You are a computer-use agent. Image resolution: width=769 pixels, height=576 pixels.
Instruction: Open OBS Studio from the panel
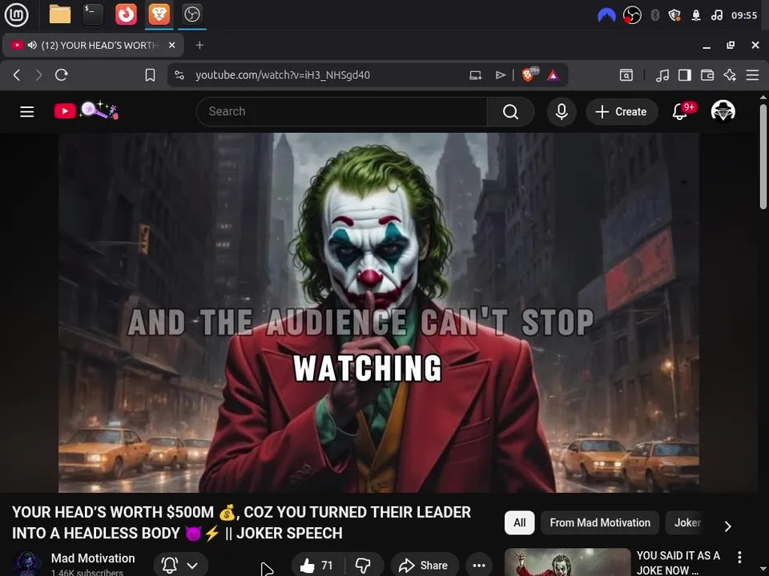(191, 14)
